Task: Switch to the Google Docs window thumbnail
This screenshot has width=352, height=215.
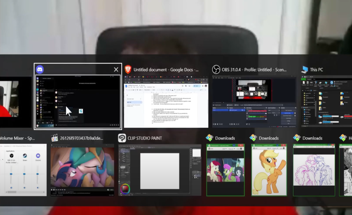Action: [x=166, y=102]
